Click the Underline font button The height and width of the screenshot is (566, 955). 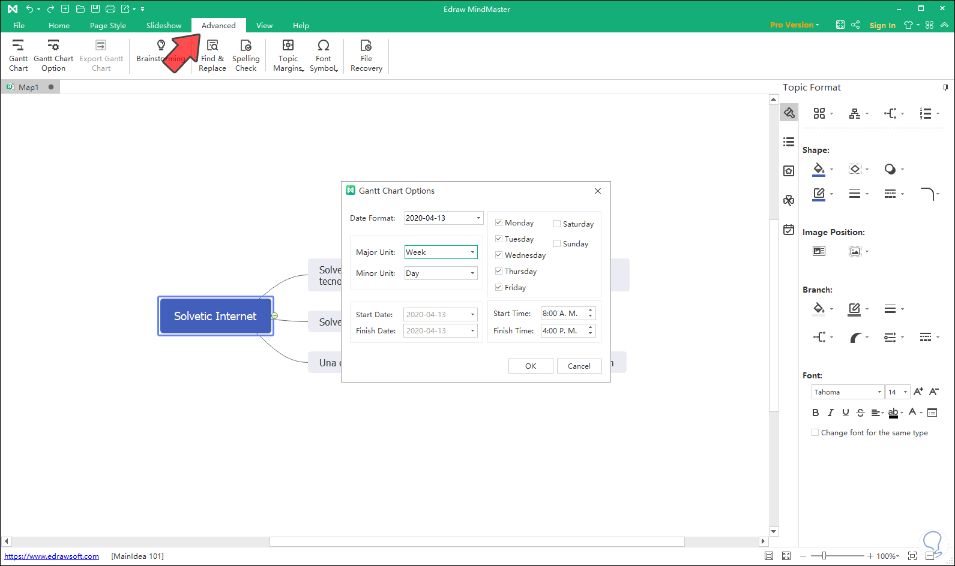pyautogui.click(x=845, y=413)
